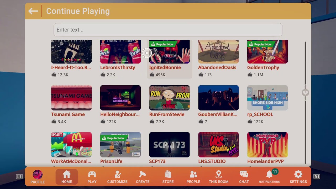Open the Play gamepad icon
The height and width of the screenshot is (189, 336).
(92, 174)
